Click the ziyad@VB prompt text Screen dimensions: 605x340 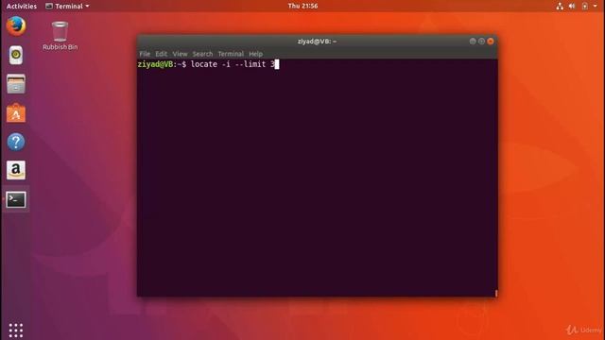(x=155, y=64)
